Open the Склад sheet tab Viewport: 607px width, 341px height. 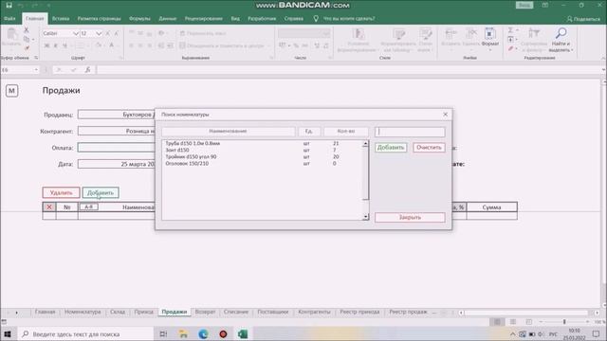pos(118,312)
